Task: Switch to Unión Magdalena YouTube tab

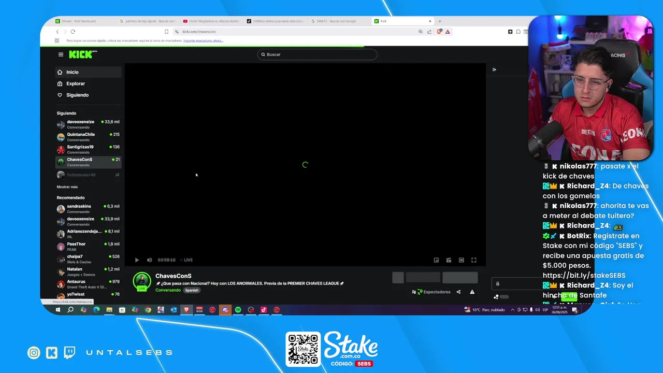Action: point(211,21)
